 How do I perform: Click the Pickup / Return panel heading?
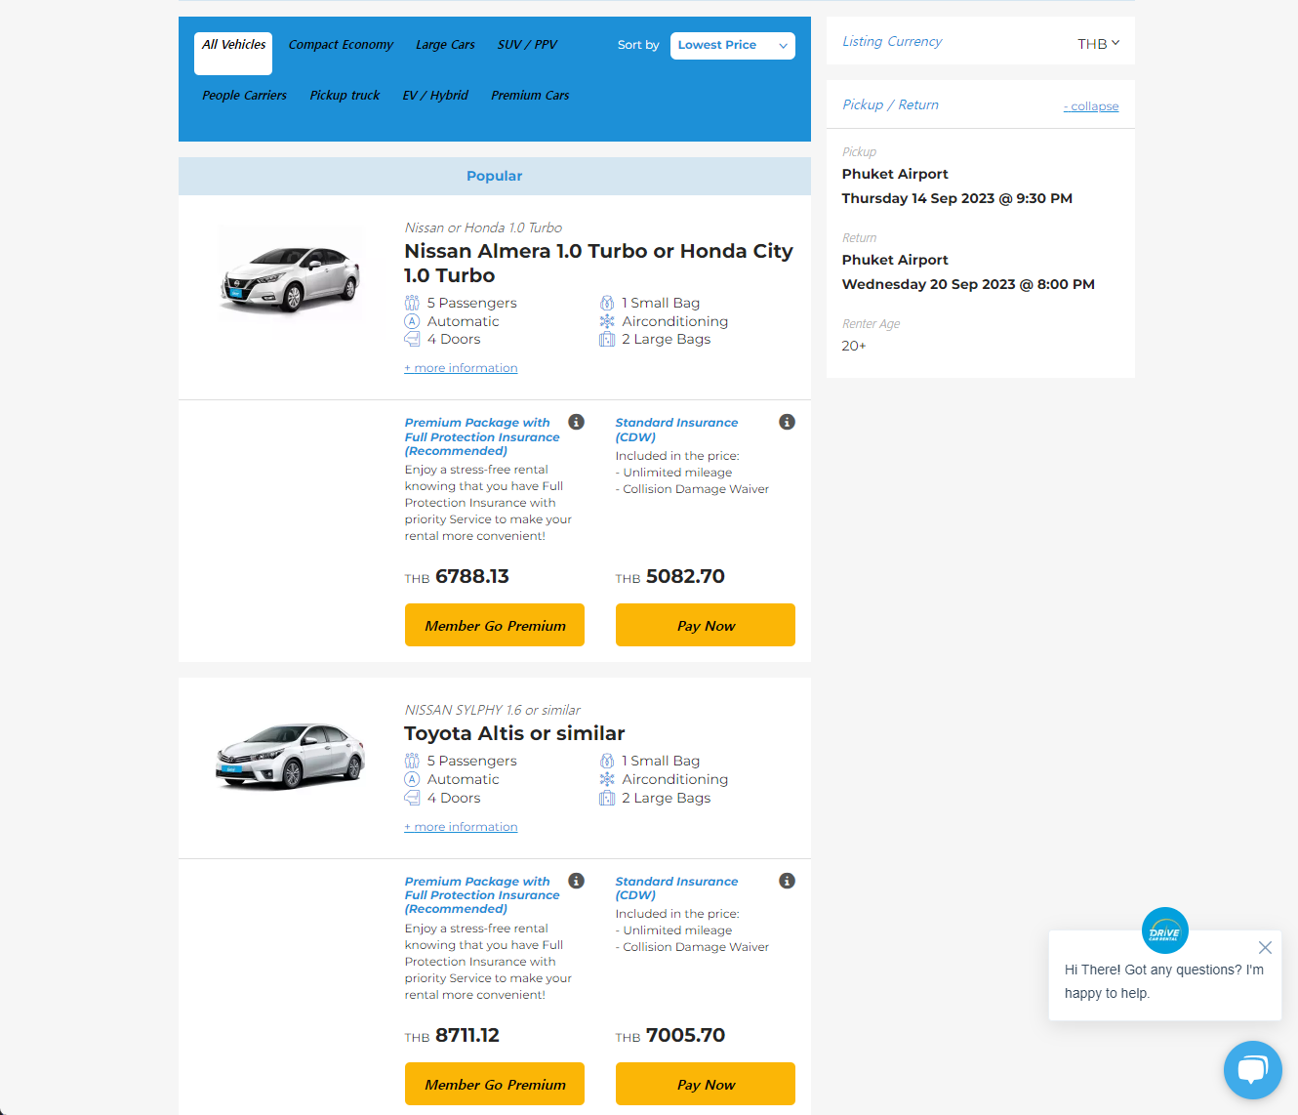tap(890, 104)
